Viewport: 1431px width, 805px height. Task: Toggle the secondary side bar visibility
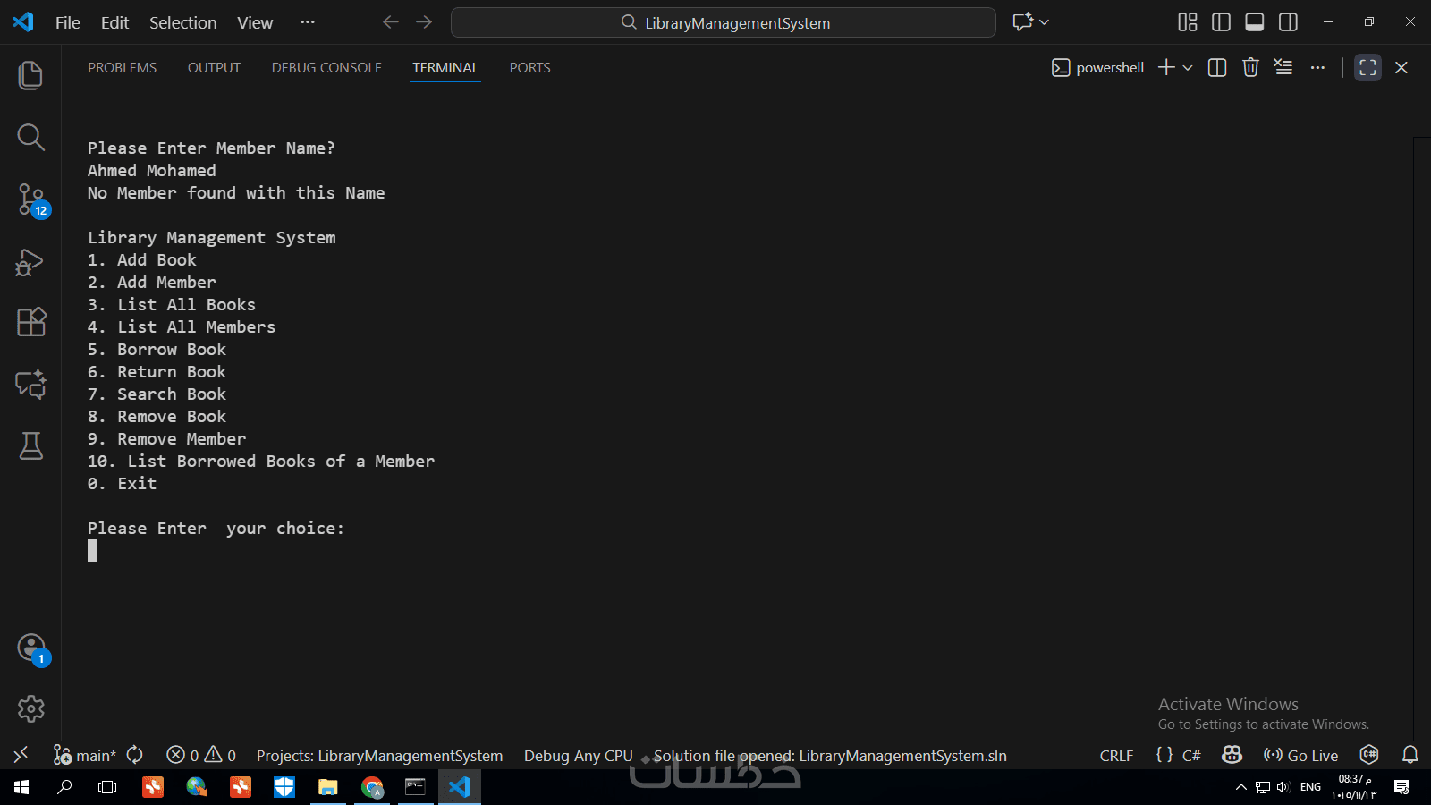pyautogui.click(x=1288, y=22)
